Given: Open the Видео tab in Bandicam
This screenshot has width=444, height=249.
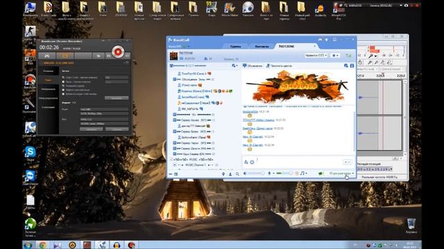Looking at the screenshot, I should click(48, 80).
